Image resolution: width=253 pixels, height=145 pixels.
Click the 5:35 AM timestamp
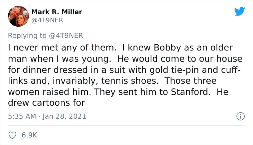21,116
